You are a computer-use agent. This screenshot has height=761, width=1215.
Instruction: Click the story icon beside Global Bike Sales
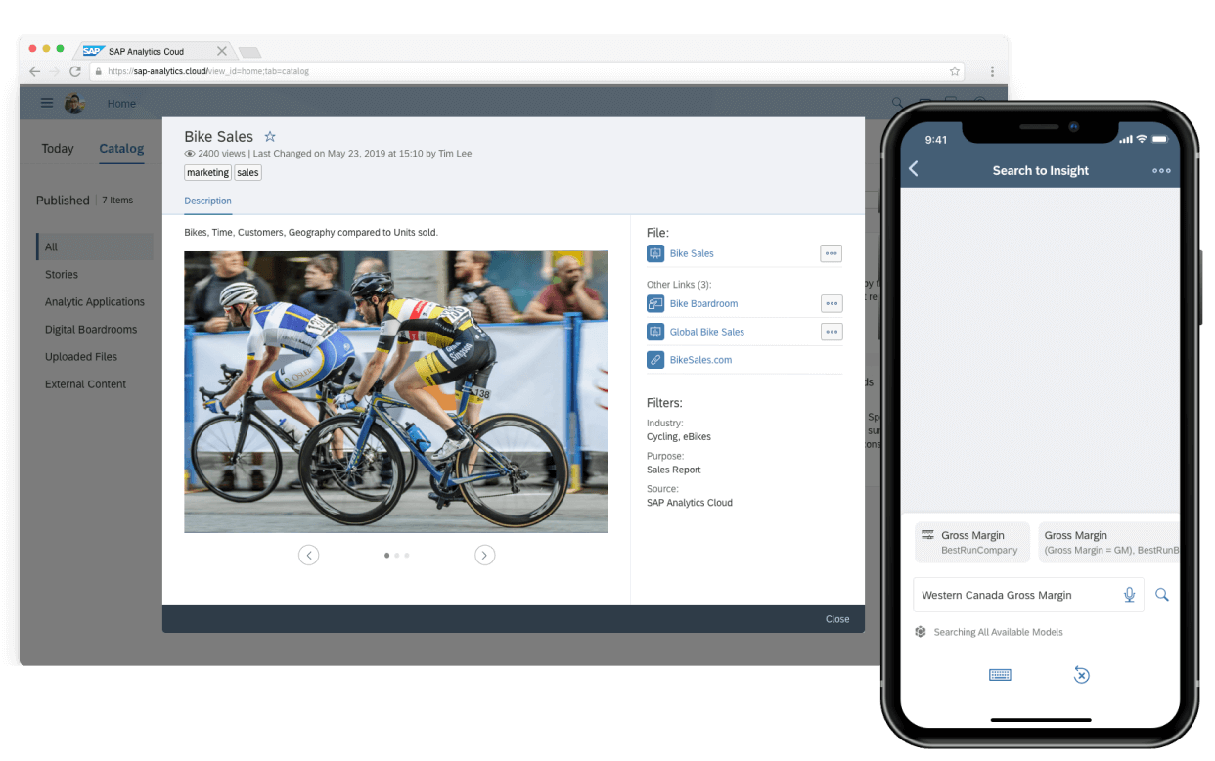click(x=655, y=332)
